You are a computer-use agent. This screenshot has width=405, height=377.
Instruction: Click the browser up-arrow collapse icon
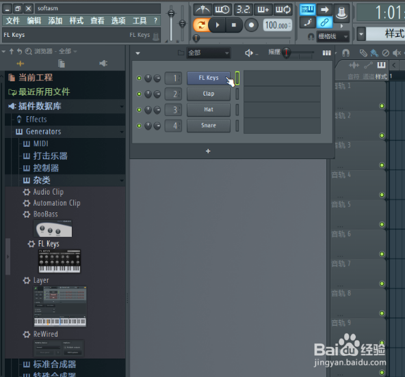[x=12, y=51]
